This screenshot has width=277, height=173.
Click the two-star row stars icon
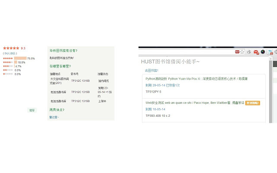8,70
